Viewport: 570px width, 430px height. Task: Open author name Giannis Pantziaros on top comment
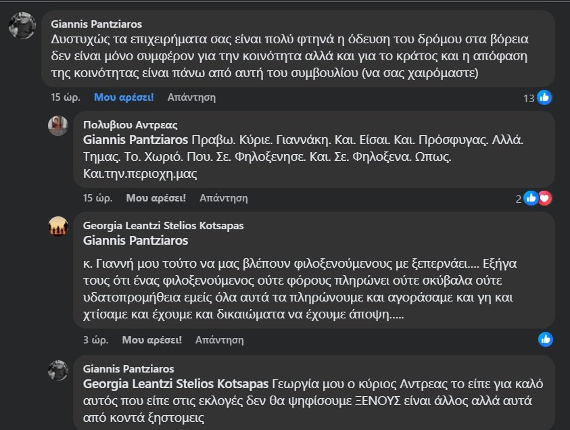tap(96, 24)
